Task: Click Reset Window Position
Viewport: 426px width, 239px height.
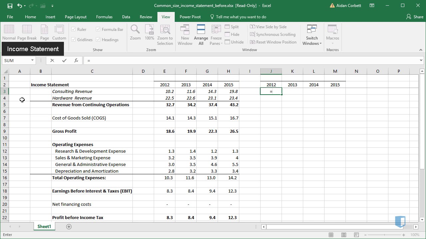Action: 273,42
